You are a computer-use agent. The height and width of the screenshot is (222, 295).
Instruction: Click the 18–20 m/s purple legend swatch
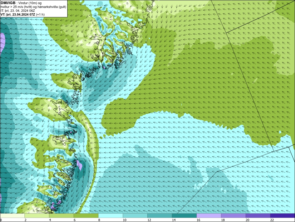[233, 216]
